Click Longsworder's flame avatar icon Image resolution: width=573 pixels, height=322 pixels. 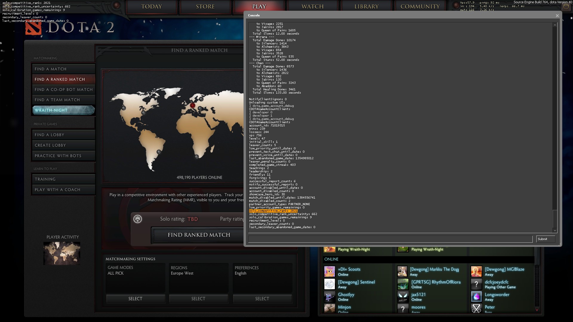[476, 297]
